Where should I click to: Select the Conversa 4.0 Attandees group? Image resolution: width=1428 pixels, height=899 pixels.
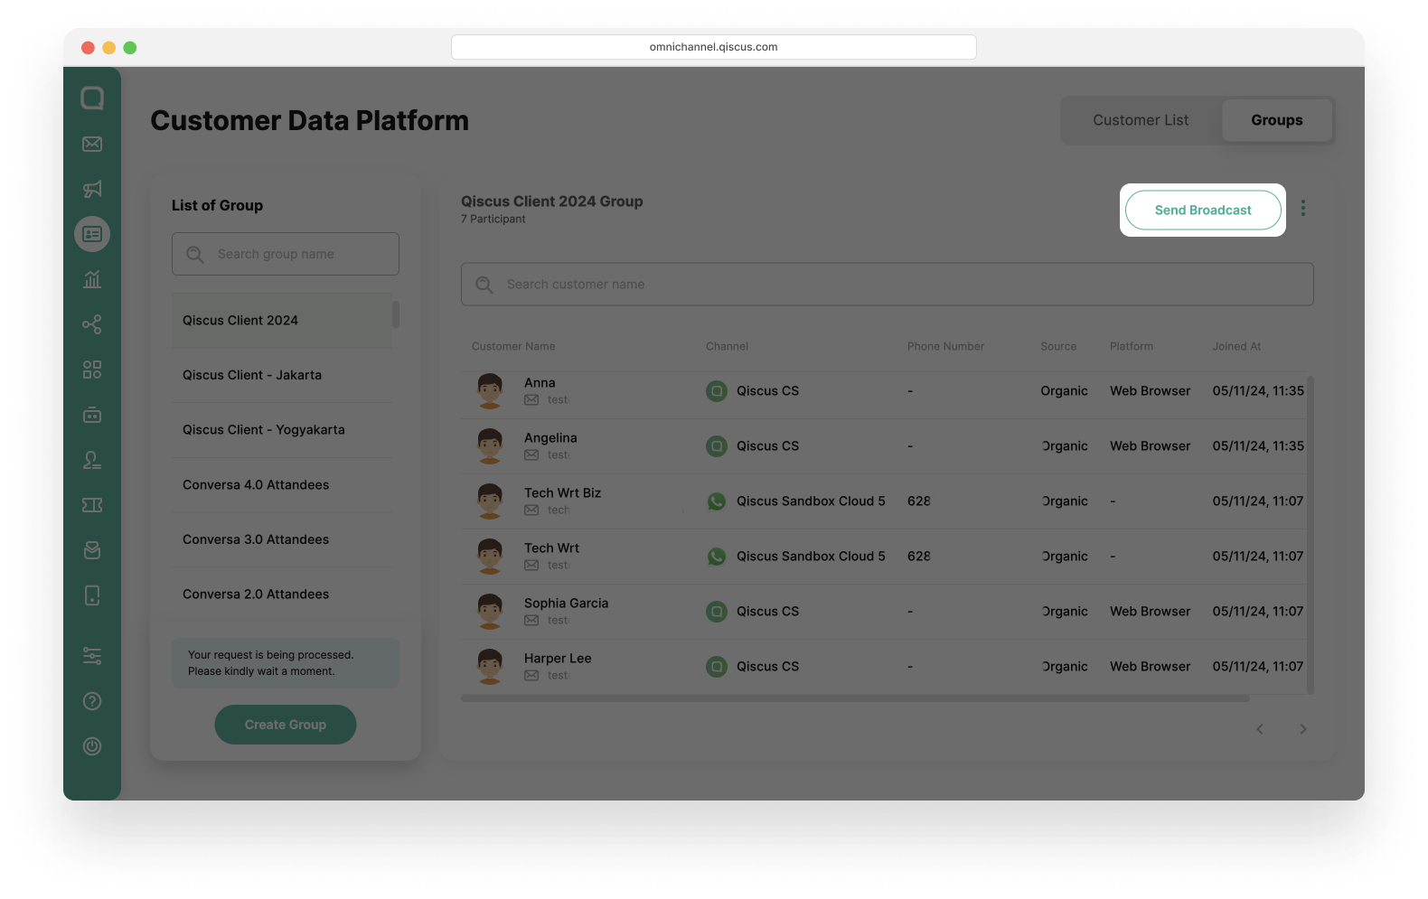coord(282,485)
